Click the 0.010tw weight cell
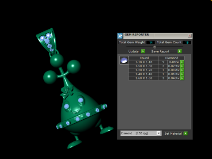Image resolution: width=212 pixels, height=159 pixels. pos(174,74)
